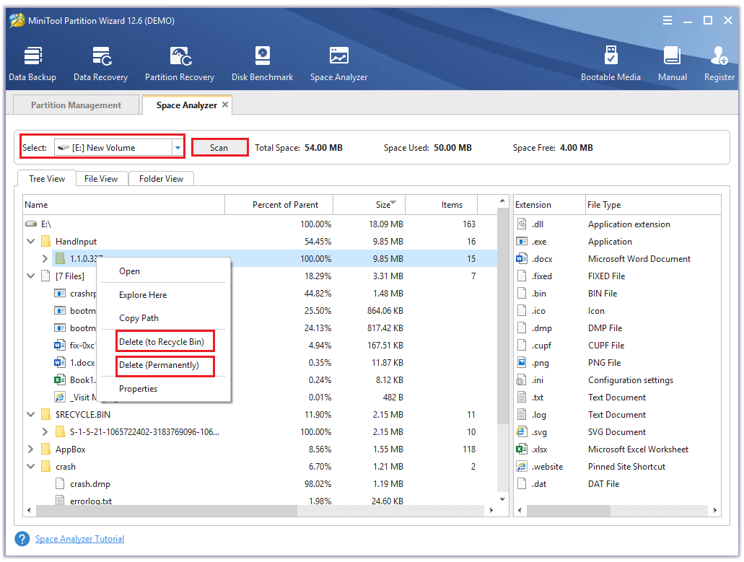Image resolution: width=744 pixels, height=562 pixels.
Task: Switch to the Partition Management tab
Action: (x=76, y=105)
